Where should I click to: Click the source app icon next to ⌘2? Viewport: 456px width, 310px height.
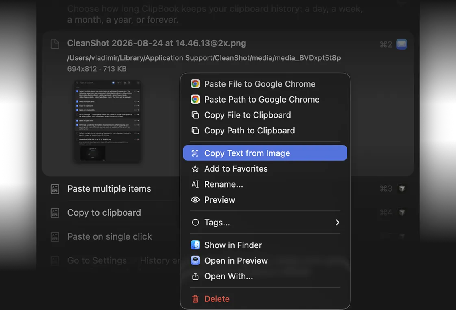click(402, 44)
